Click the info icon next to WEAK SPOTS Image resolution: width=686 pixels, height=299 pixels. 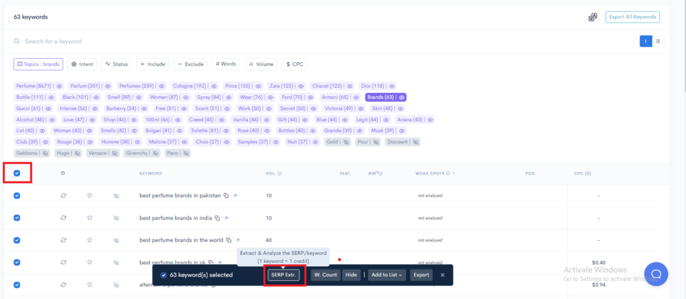(448, 173)
